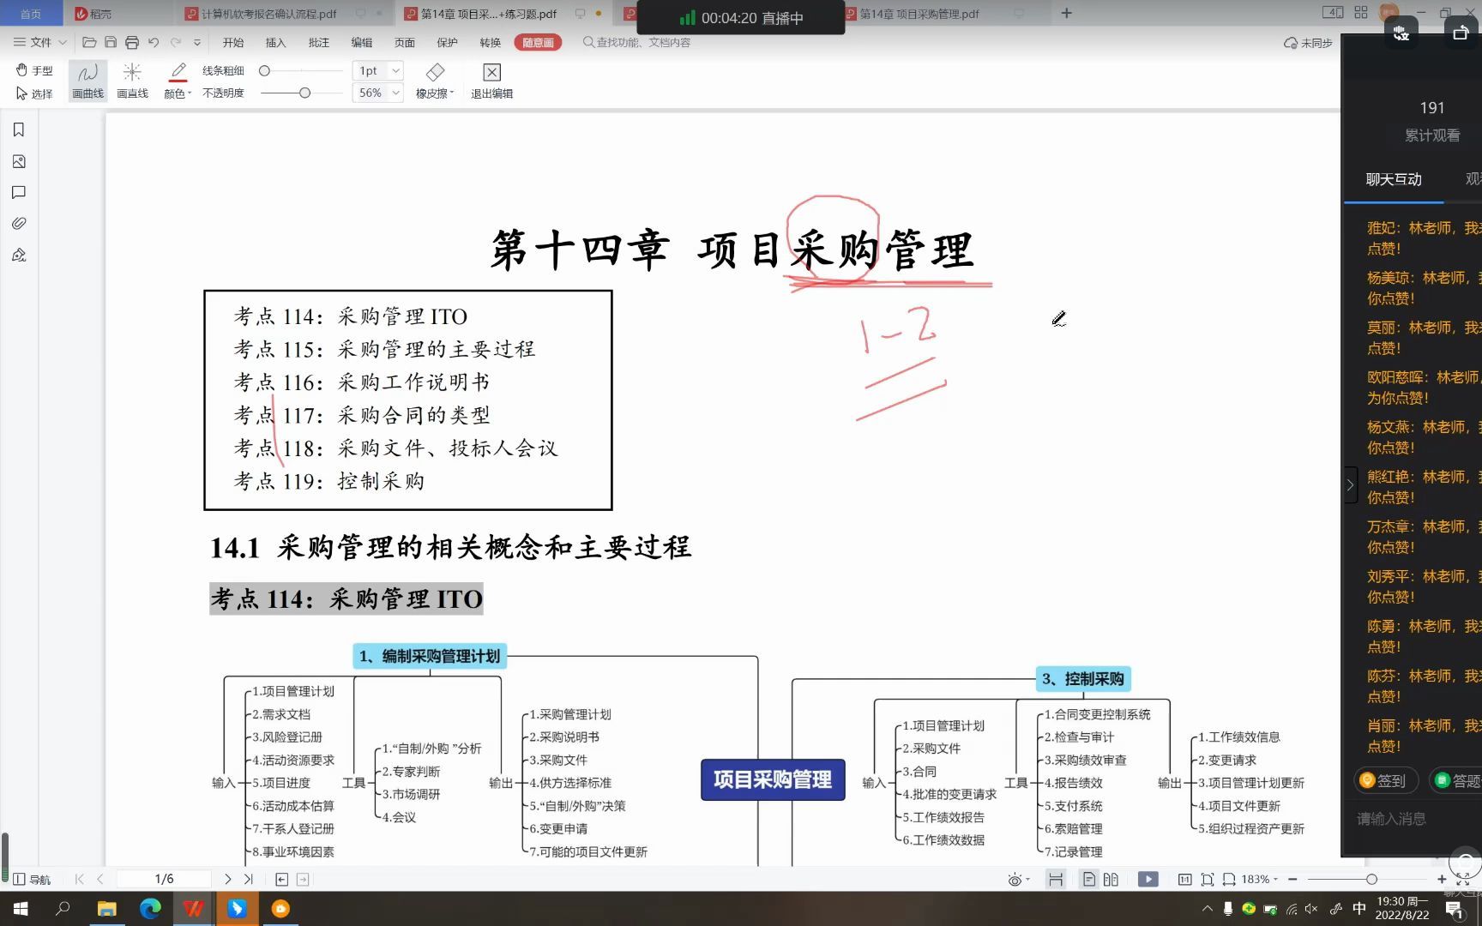Viewport: 1482px width, 926px height.
Task: Open the attachments paperclip panel
Action: pyautogui.click(x=19, y=223)
